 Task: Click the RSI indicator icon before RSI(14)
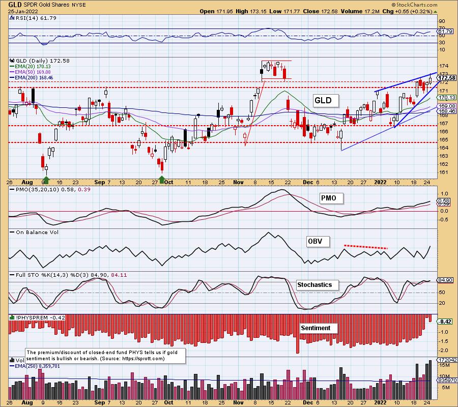click(x=12, y=18)
